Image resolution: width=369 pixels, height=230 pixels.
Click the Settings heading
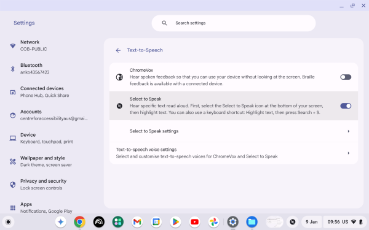(x=24, y=23)
